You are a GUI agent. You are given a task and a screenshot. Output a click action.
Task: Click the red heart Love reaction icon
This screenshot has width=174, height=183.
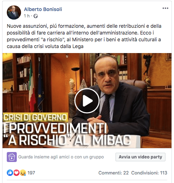(16, 173)
